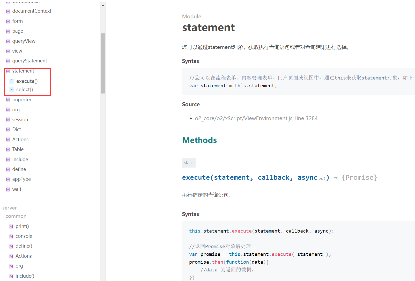
Task: Click the M icon next to importer
Action: click(8, 100)
